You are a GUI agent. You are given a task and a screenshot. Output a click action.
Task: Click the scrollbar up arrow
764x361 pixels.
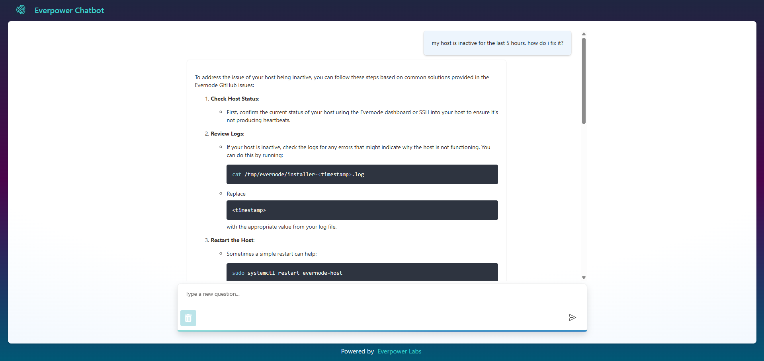click(x=583, y=34)
